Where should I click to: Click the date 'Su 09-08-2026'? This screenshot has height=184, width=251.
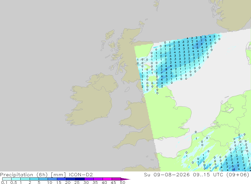pyautogui.click(x=167, y=174)
